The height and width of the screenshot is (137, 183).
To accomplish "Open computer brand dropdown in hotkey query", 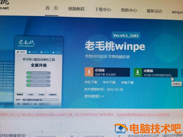I will [101, 135].
